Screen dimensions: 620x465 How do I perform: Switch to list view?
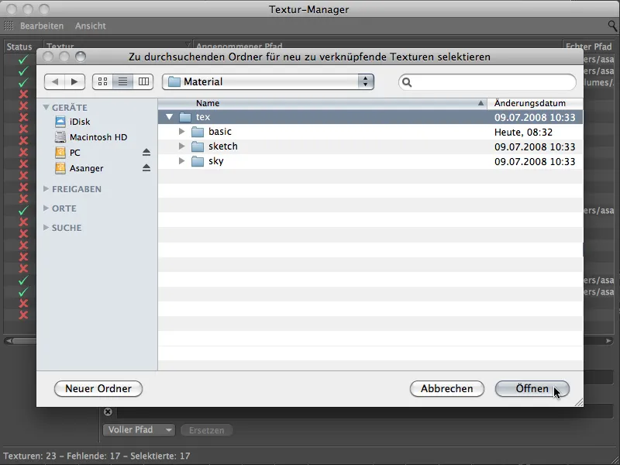tap(123, 82)
